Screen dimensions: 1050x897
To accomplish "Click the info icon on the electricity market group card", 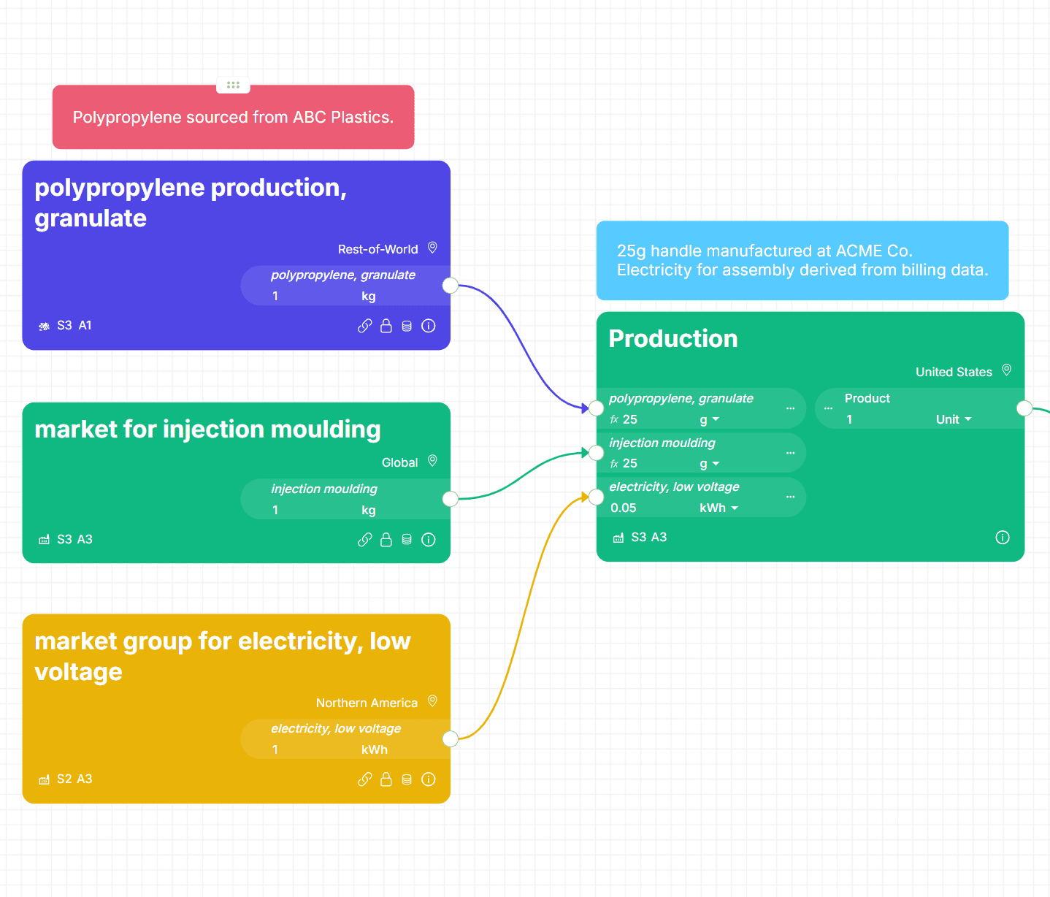I will coord(428,779).
